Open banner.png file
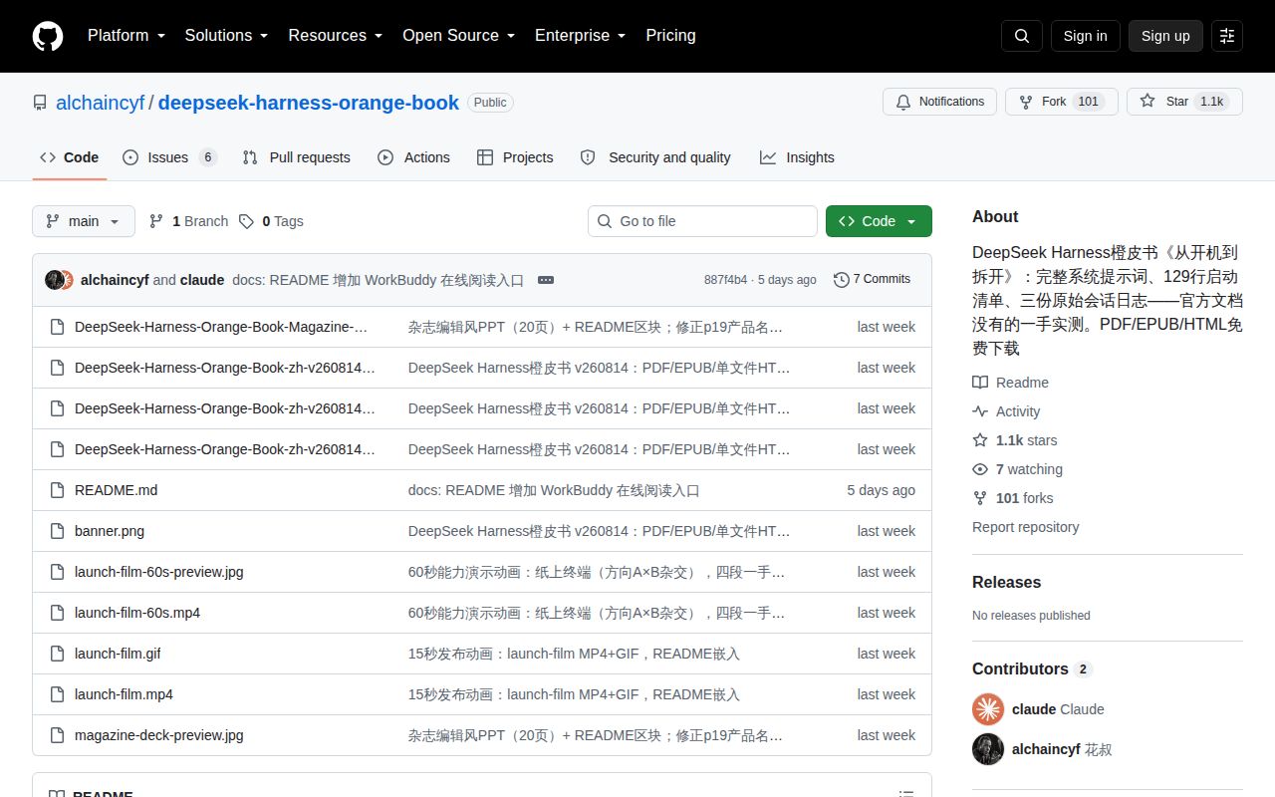This screenshot has width=1275, height=797. click(x=110, y=531)
